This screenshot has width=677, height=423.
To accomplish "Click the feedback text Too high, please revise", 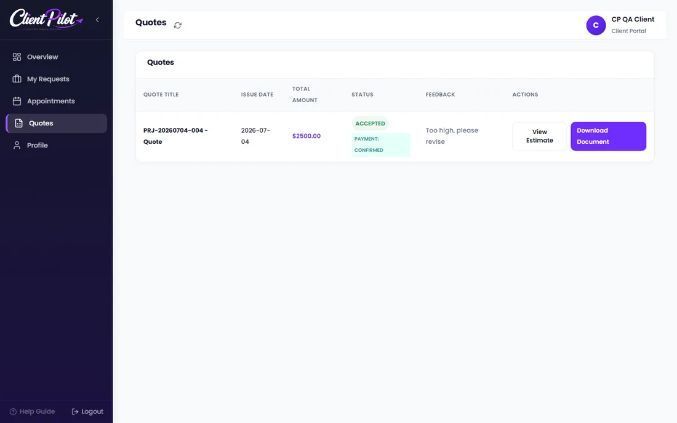I will [452, 136].
